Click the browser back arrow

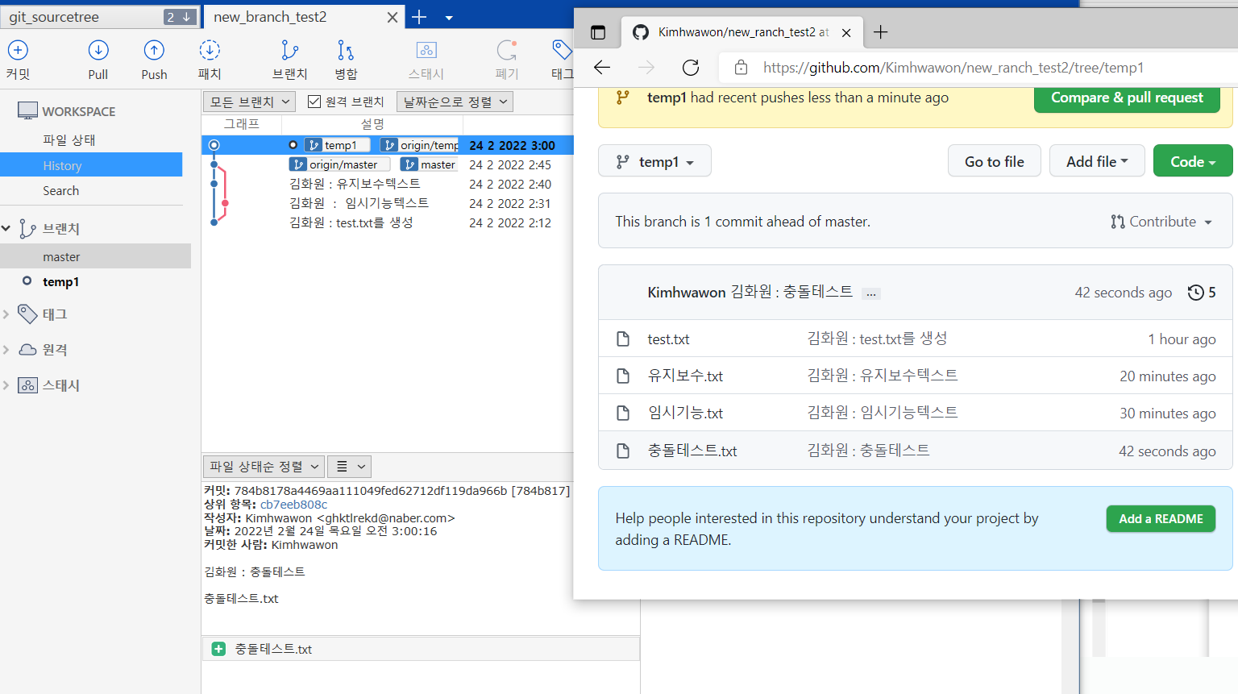pyautogui.click(x=602, y=68)
